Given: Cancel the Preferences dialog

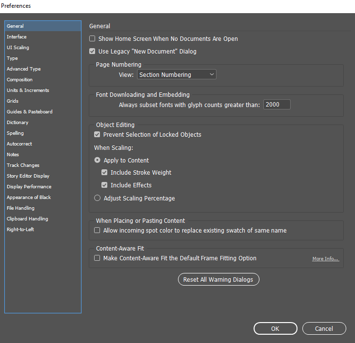Looking at the screenshot, I should pos(324,328).
